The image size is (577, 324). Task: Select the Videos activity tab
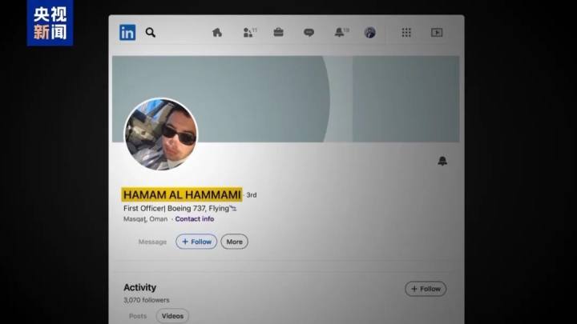tap(172, 316)
